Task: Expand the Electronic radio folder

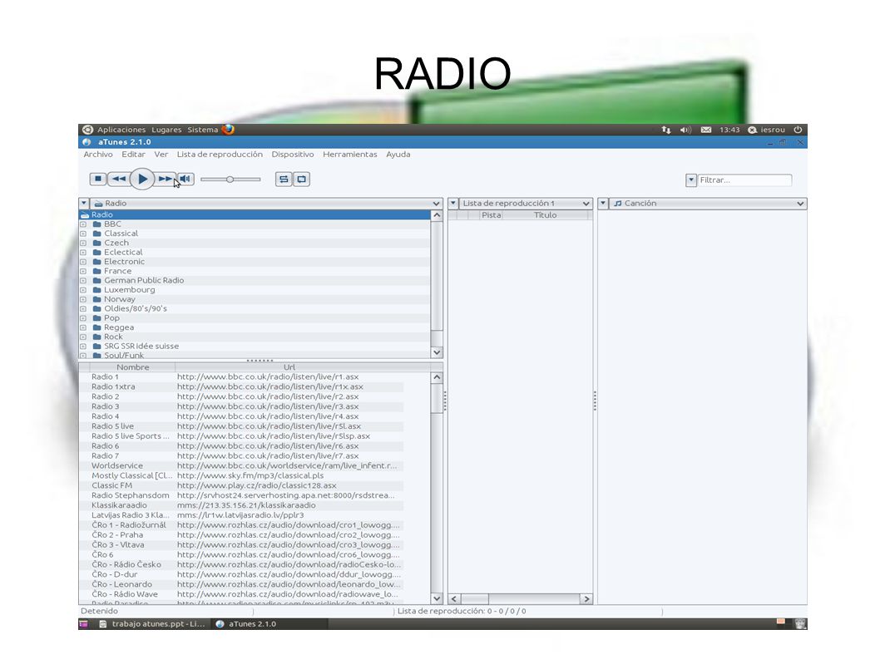Action: click(x=83, y=262)
